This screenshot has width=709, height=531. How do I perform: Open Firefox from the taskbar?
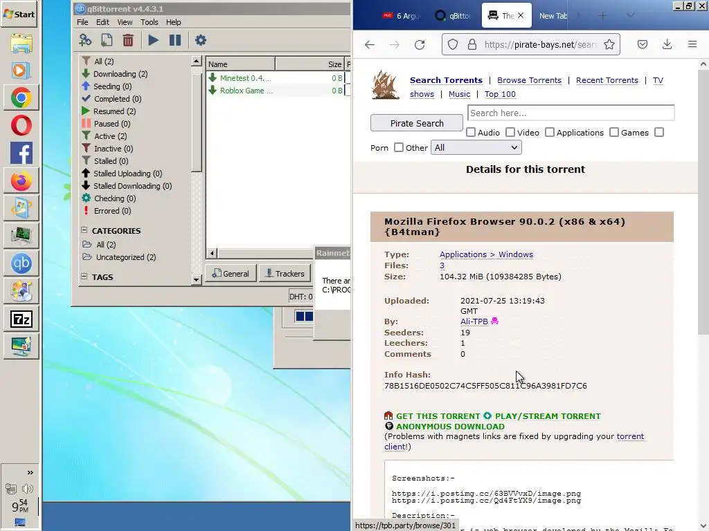click(21, 181)
